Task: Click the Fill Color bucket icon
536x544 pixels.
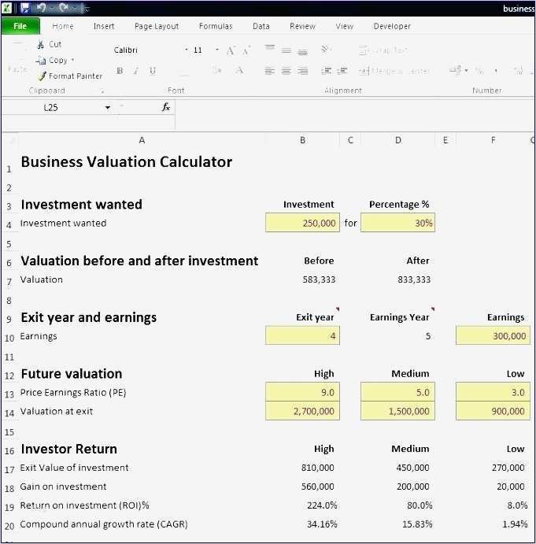Action: [217, 71]
